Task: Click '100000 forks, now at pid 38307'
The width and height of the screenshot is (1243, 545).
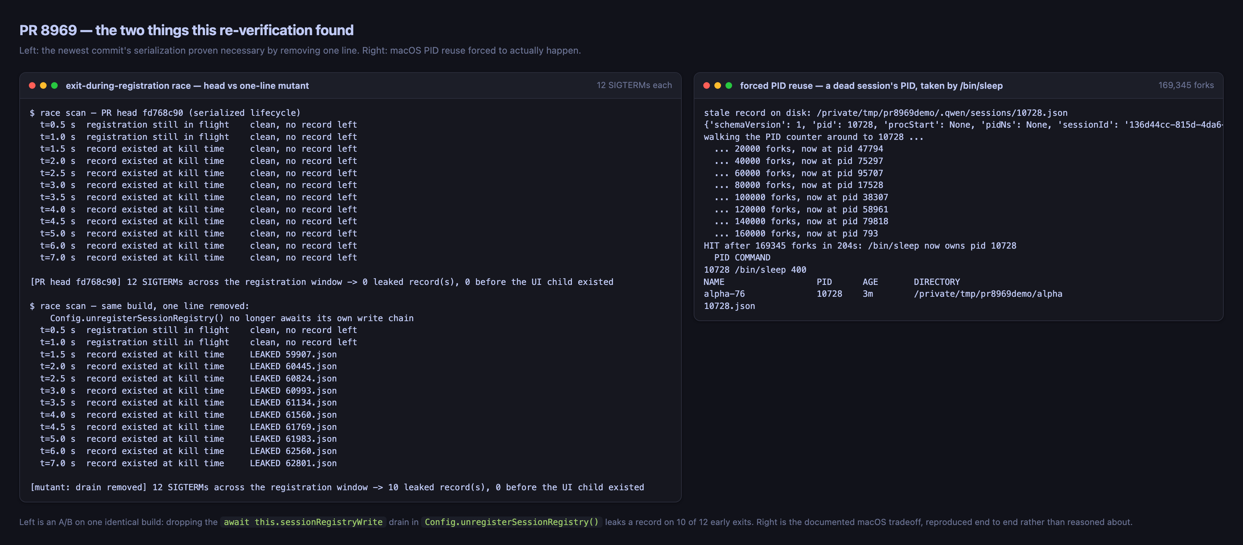Action: [801, 197]
